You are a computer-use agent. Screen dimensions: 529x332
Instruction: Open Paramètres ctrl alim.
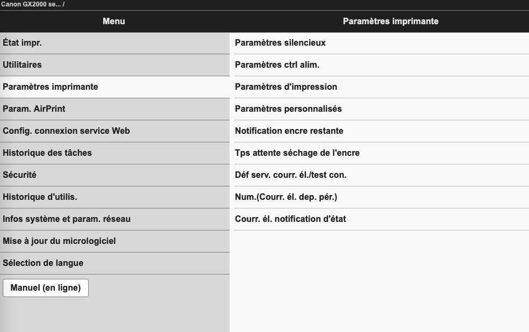277,65
